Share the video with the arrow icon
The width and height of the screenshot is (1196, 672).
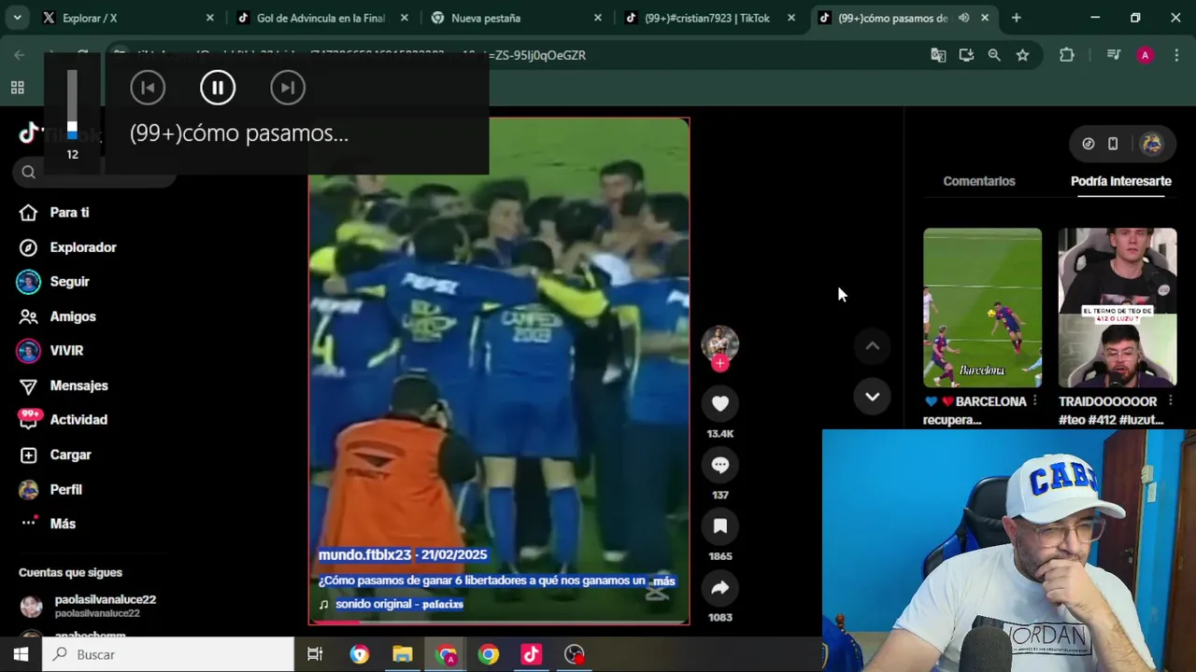(x=720, y=588)
